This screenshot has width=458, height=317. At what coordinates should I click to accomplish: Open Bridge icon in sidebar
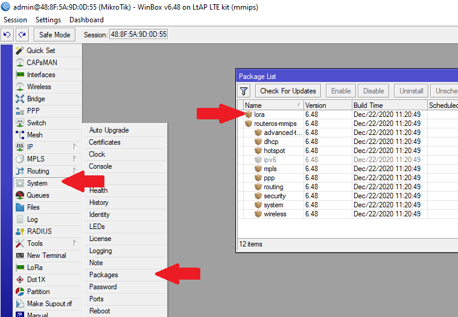(19, 99)
